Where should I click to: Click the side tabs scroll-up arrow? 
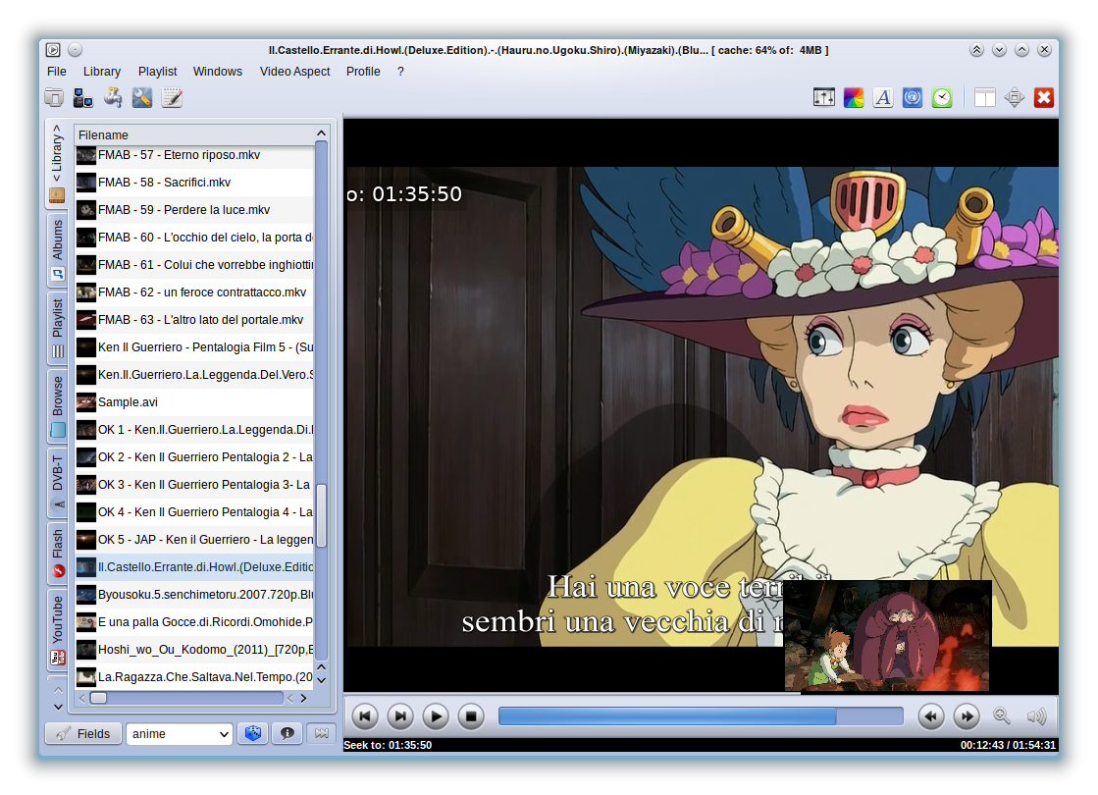(58, 690)
